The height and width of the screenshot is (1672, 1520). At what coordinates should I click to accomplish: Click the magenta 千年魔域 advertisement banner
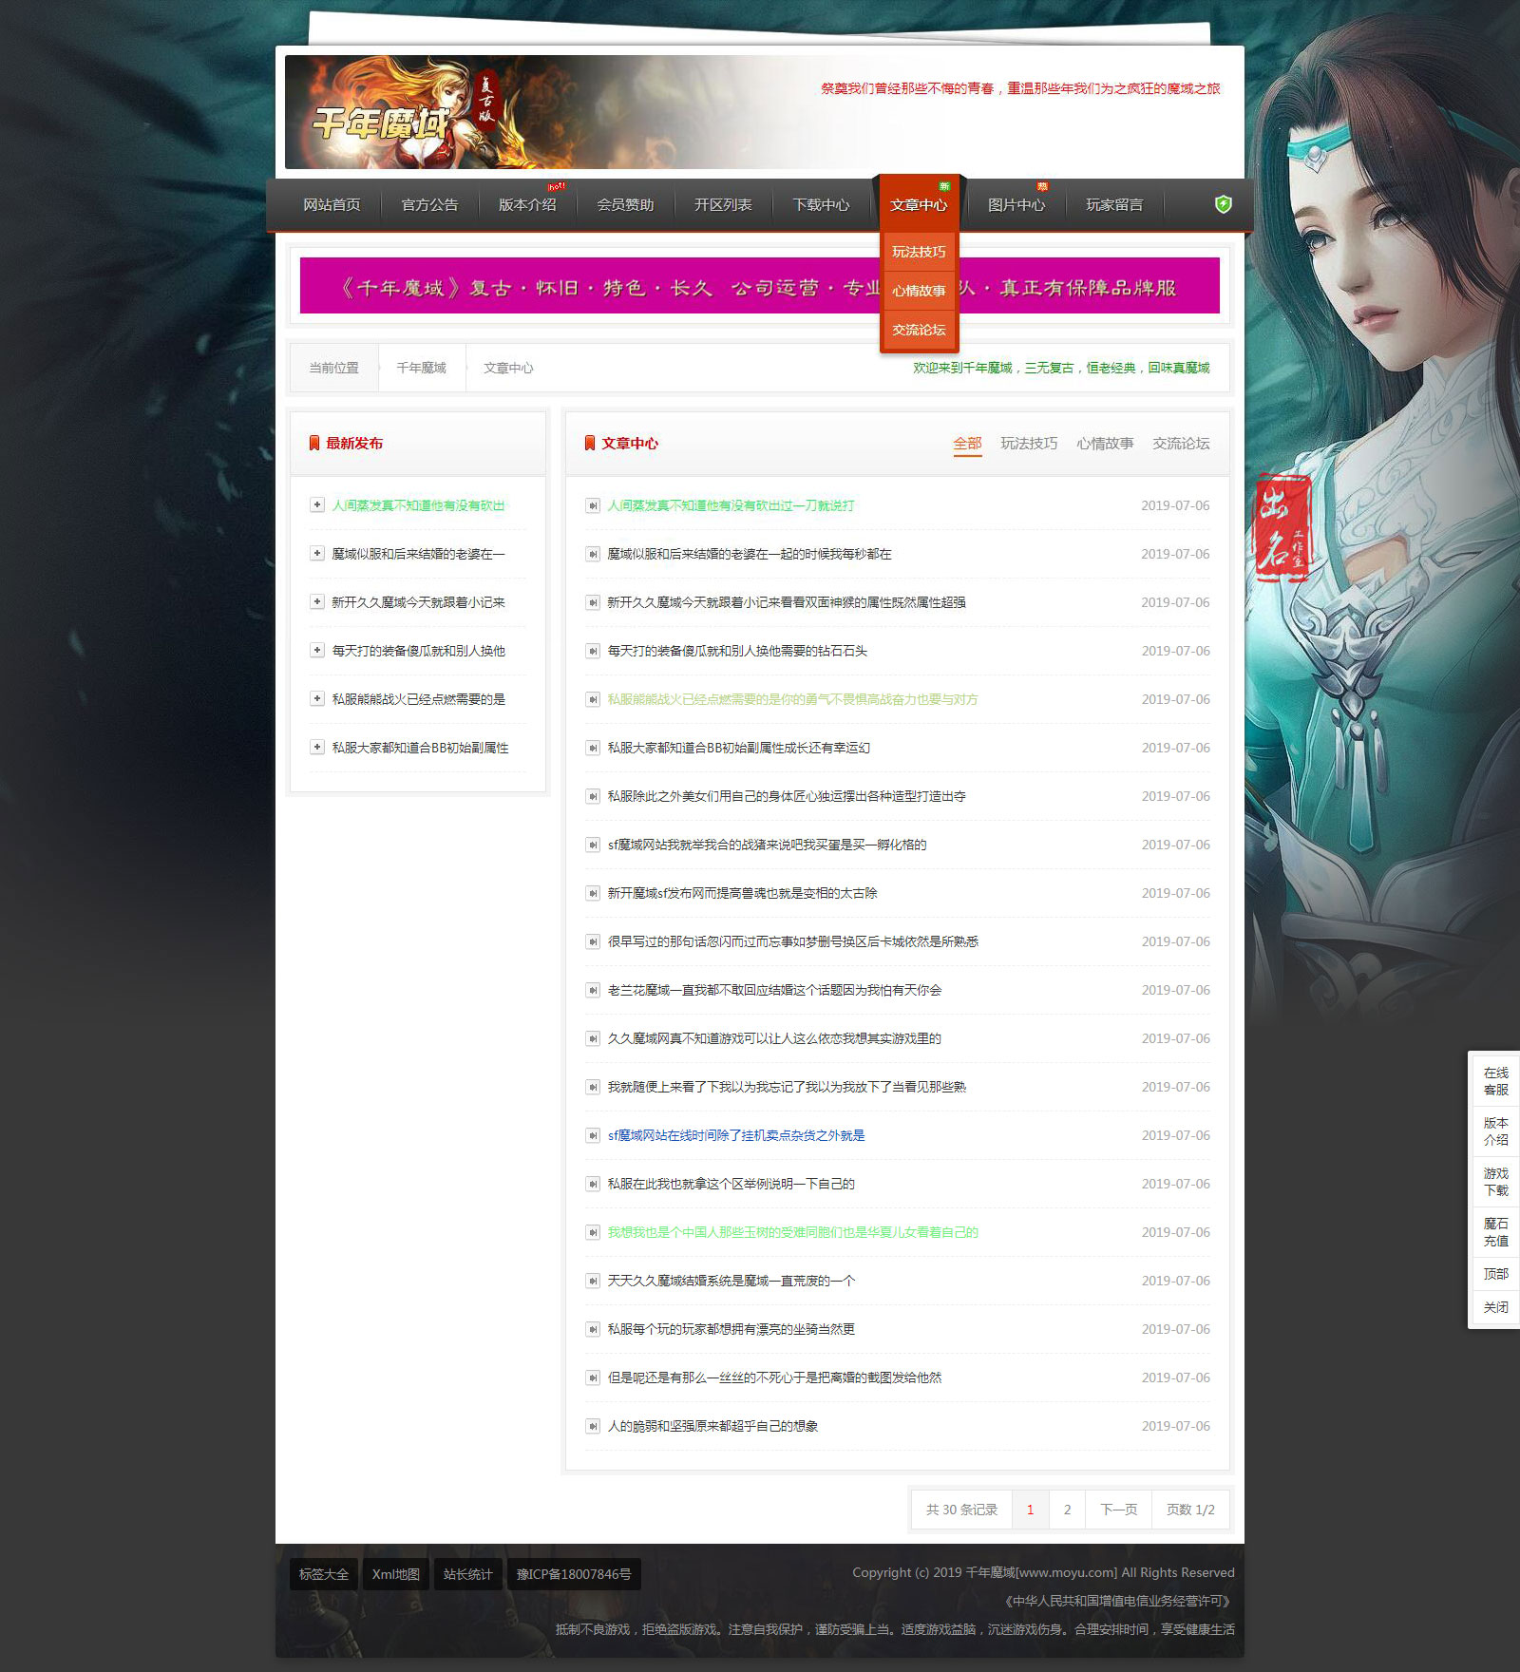coord(760,285)
